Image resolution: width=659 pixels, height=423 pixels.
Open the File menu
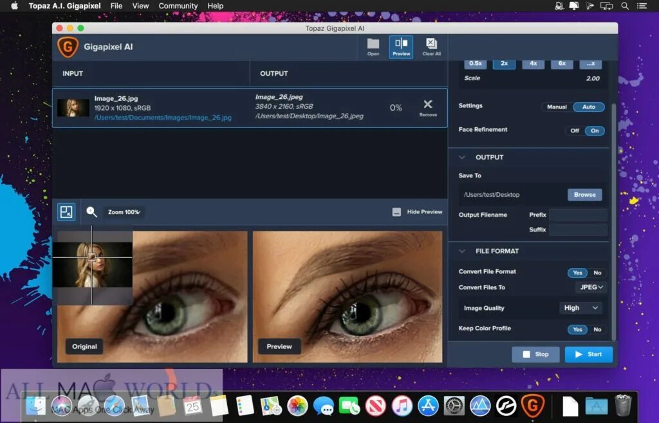(116, 6)
